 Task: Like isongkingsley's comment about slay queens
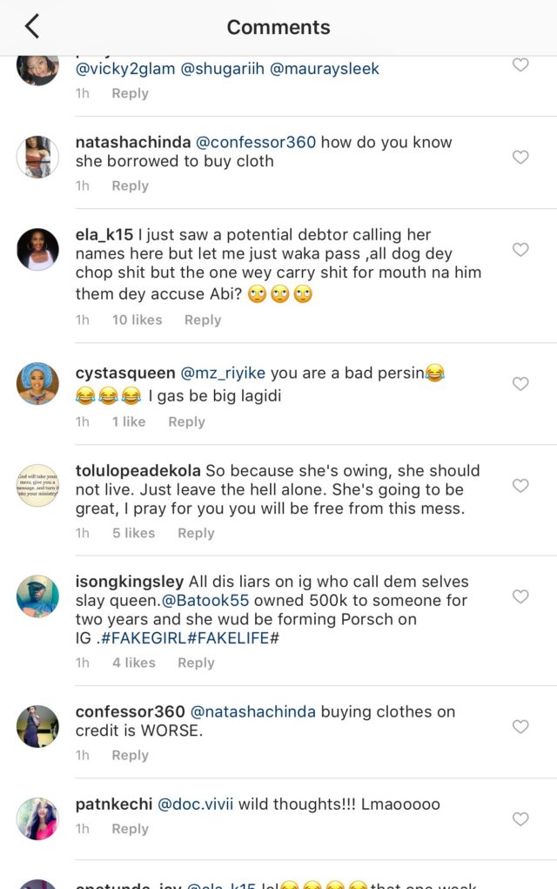click(520, 596)
